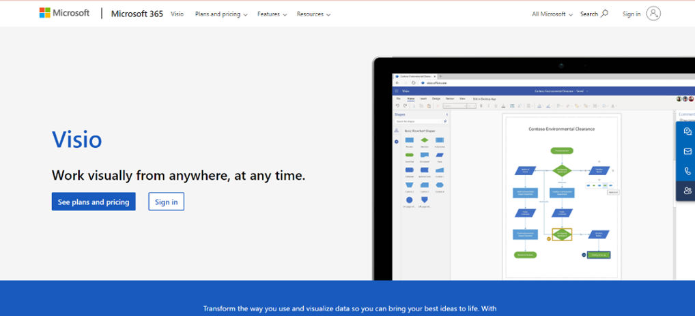This screenshot has width=695, height=316.
Task: Click the phone call contact icon
Action: [687, 171]
